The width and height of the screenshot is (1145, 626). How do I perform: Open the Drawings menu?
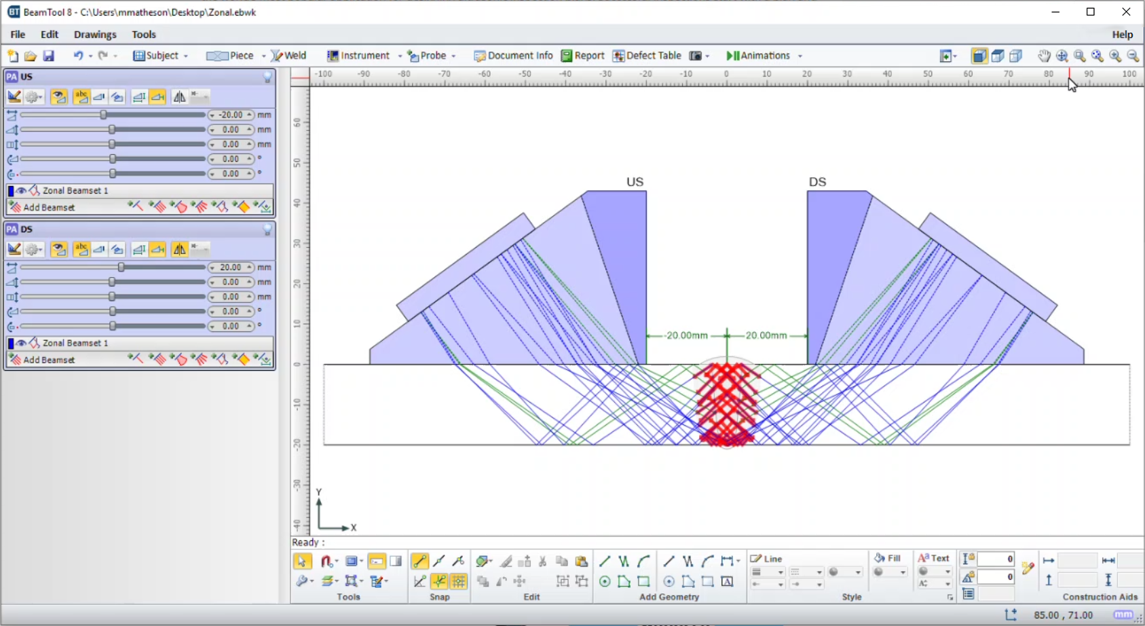click(95, 35)
